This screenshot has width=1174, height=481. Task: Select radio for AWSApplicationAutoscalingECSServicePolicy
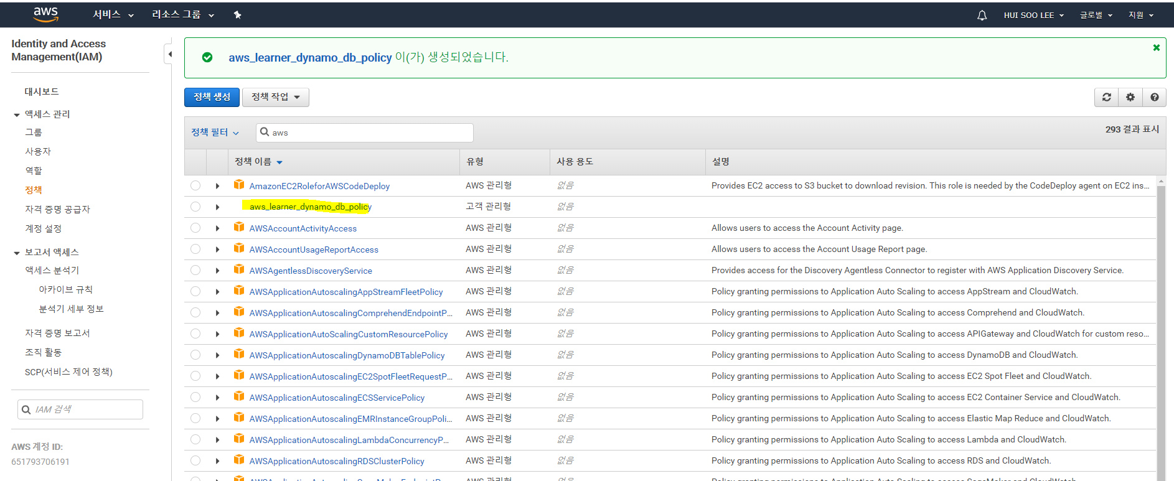pos(195,397)
